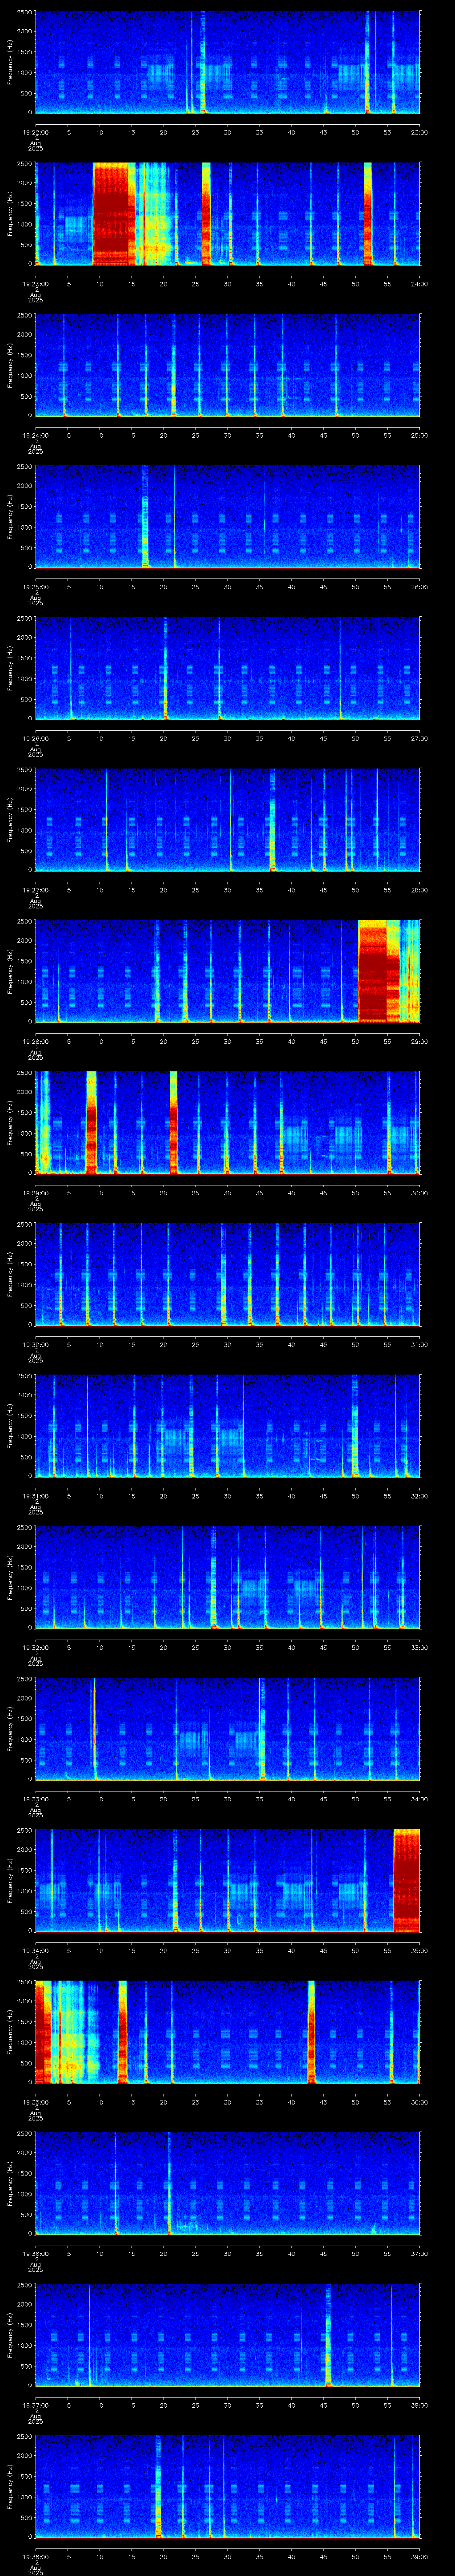Click the 29:00 end time label
This screenshot has height=2576, width=455.
(419, 1041)
